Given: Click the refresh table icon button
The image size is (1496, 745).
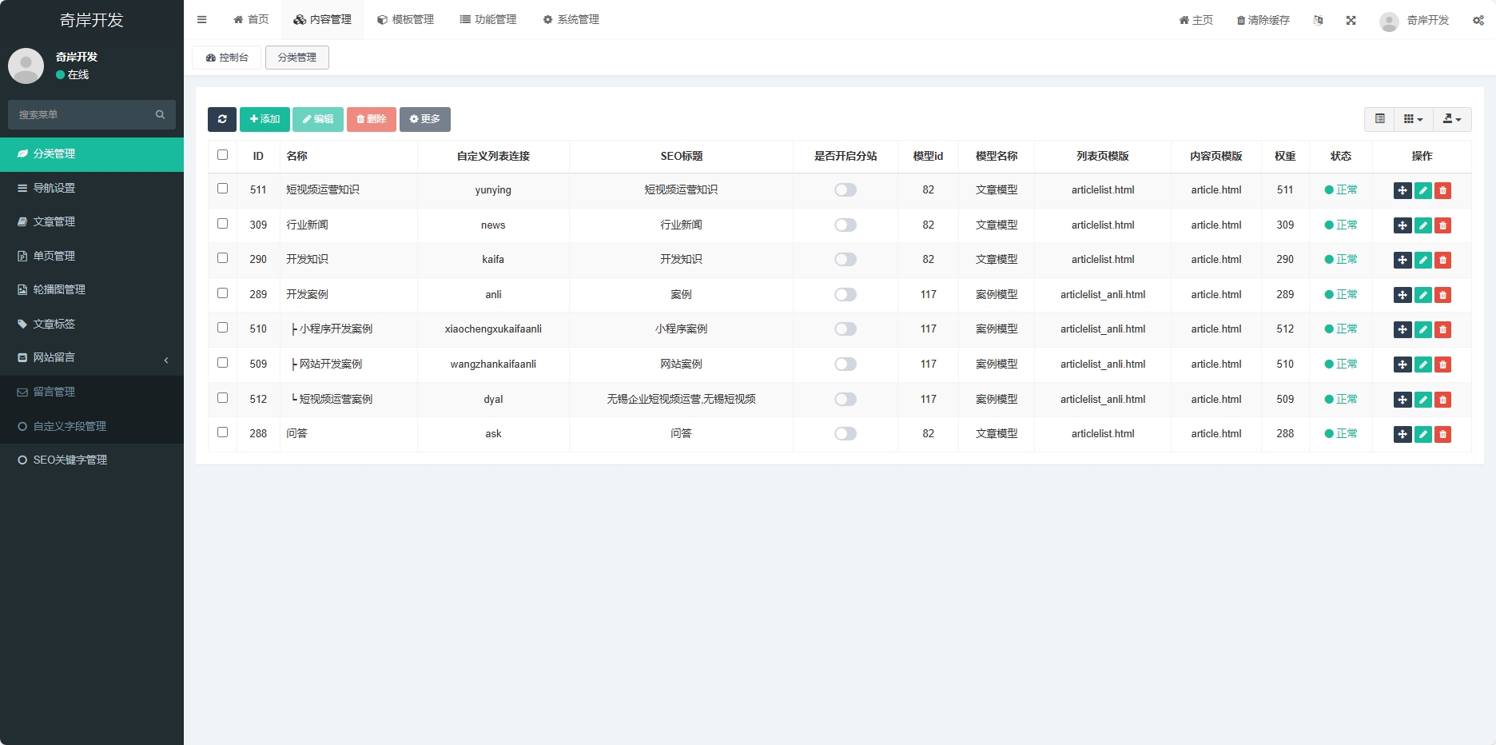Looking at the screenshot, I should pos(222,119).
